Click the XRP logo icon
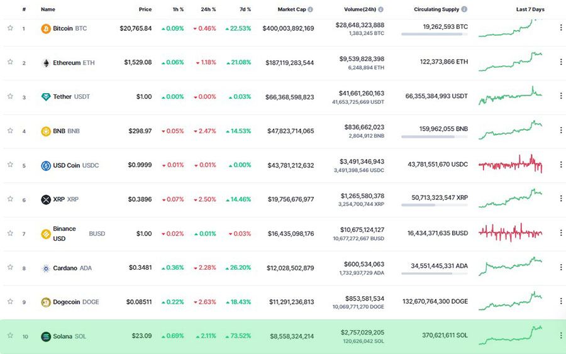The height and width of the screenshot is (354, 566). [46, 199]
